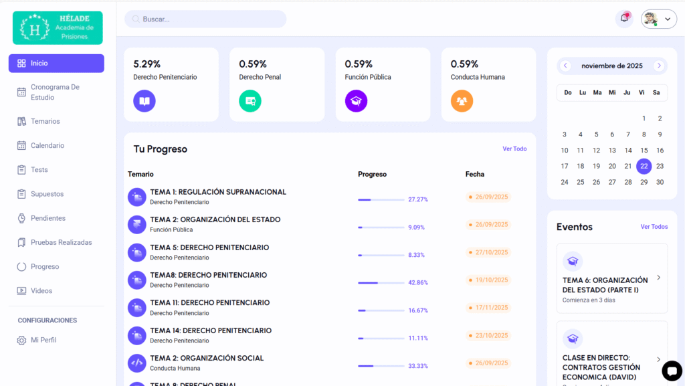This screenshot has width=685, height=386.
Task: Click the green icon on the Derecho Penal card
Action: click(x=250, y=101)
